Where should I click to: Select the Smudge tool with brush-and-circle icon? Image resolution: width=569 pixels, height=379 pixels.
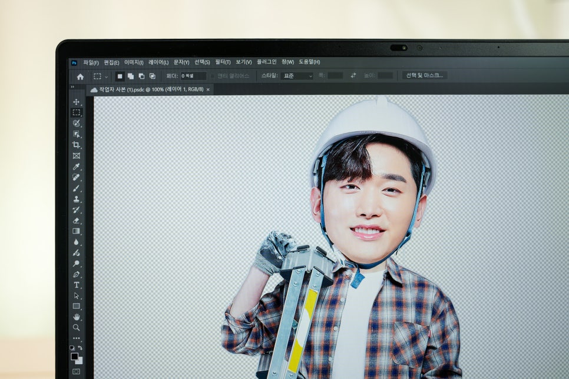(x=76, y=253)
